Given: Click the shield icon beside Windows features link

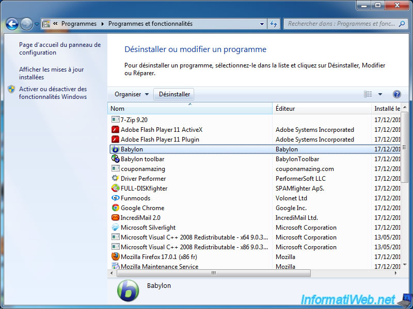Looking at the screenshot, I should point(11,89).
